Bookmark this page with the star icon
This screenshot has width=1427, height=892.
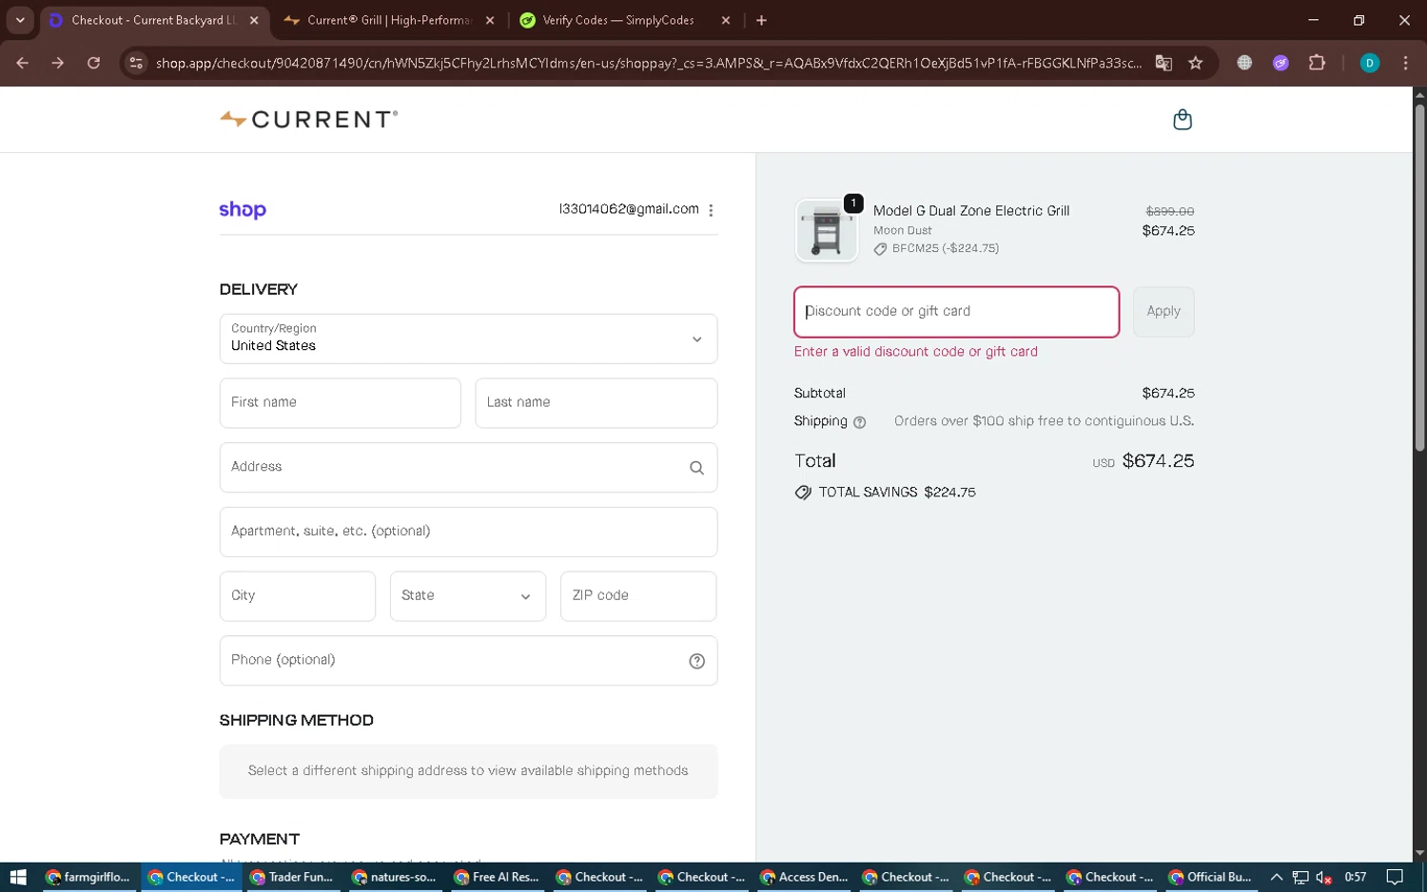tap(1196, 63)
